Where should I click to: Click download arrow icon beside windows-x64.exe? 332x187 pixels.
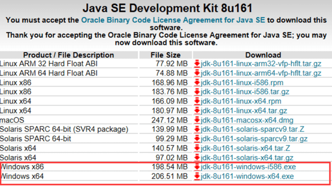[x=197, y=176]
